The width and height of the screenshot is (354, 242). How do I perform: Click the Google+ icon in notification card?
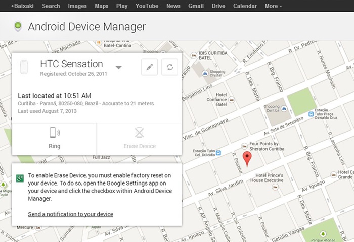20,178
